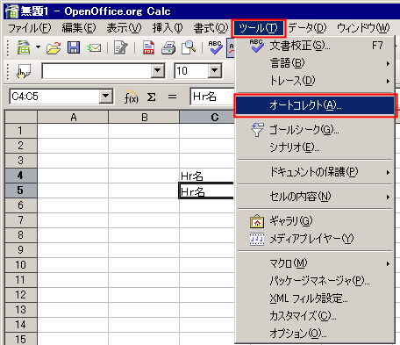
Task: Click row 1 header
Action: click(20, 131)
